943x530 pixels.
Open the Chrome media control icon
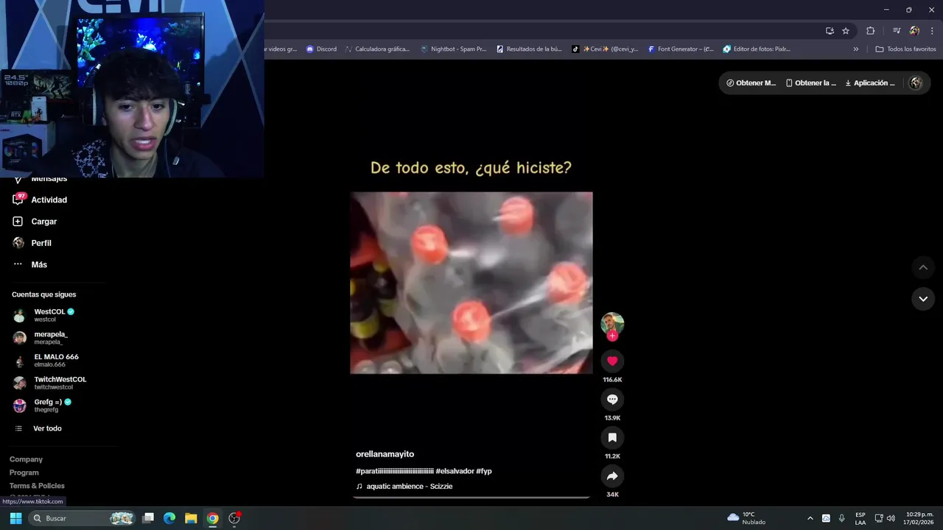click(x=897, y=31)
